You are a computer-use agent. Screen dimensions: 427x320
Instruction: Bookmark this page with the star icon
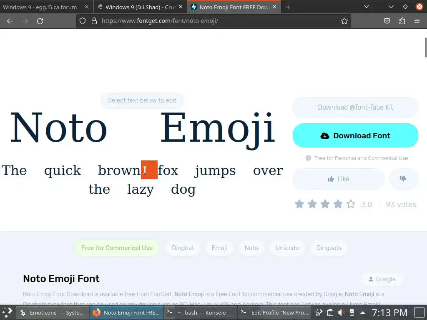344,21
